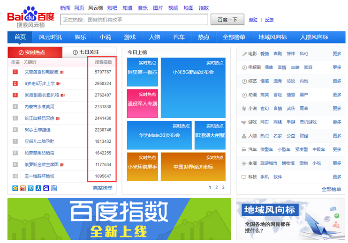Switch to the 七日关注 tab
This screenshot has width=348, height=243.
click(x=89, y=52)
